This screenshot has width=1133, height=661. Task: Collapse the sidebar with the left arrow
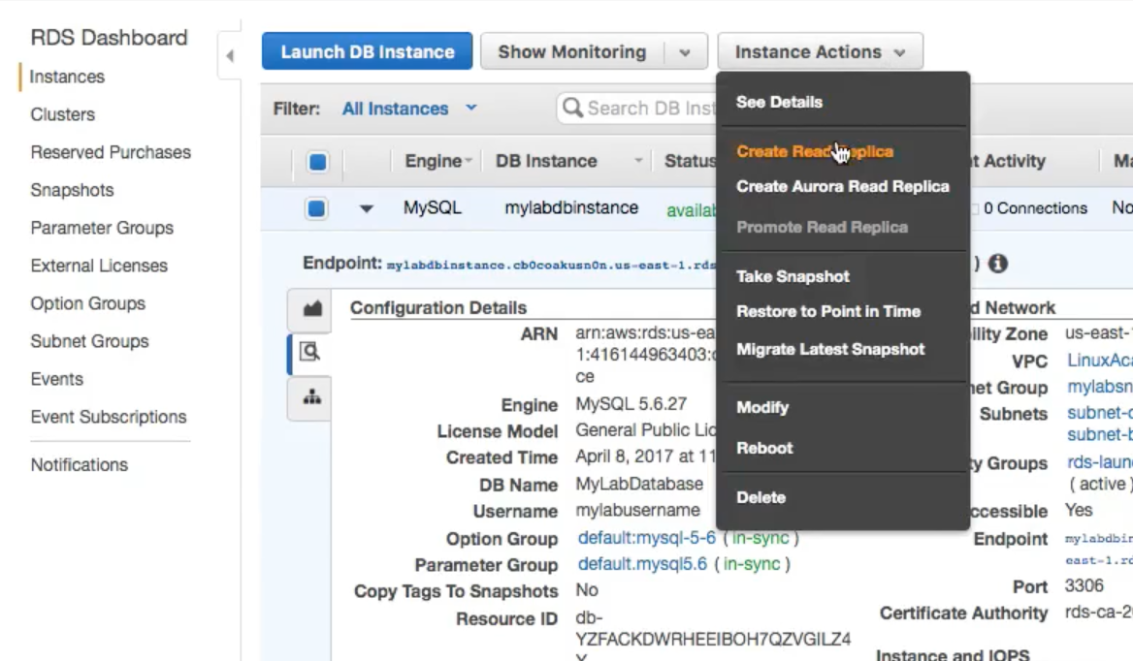(230, 56)
